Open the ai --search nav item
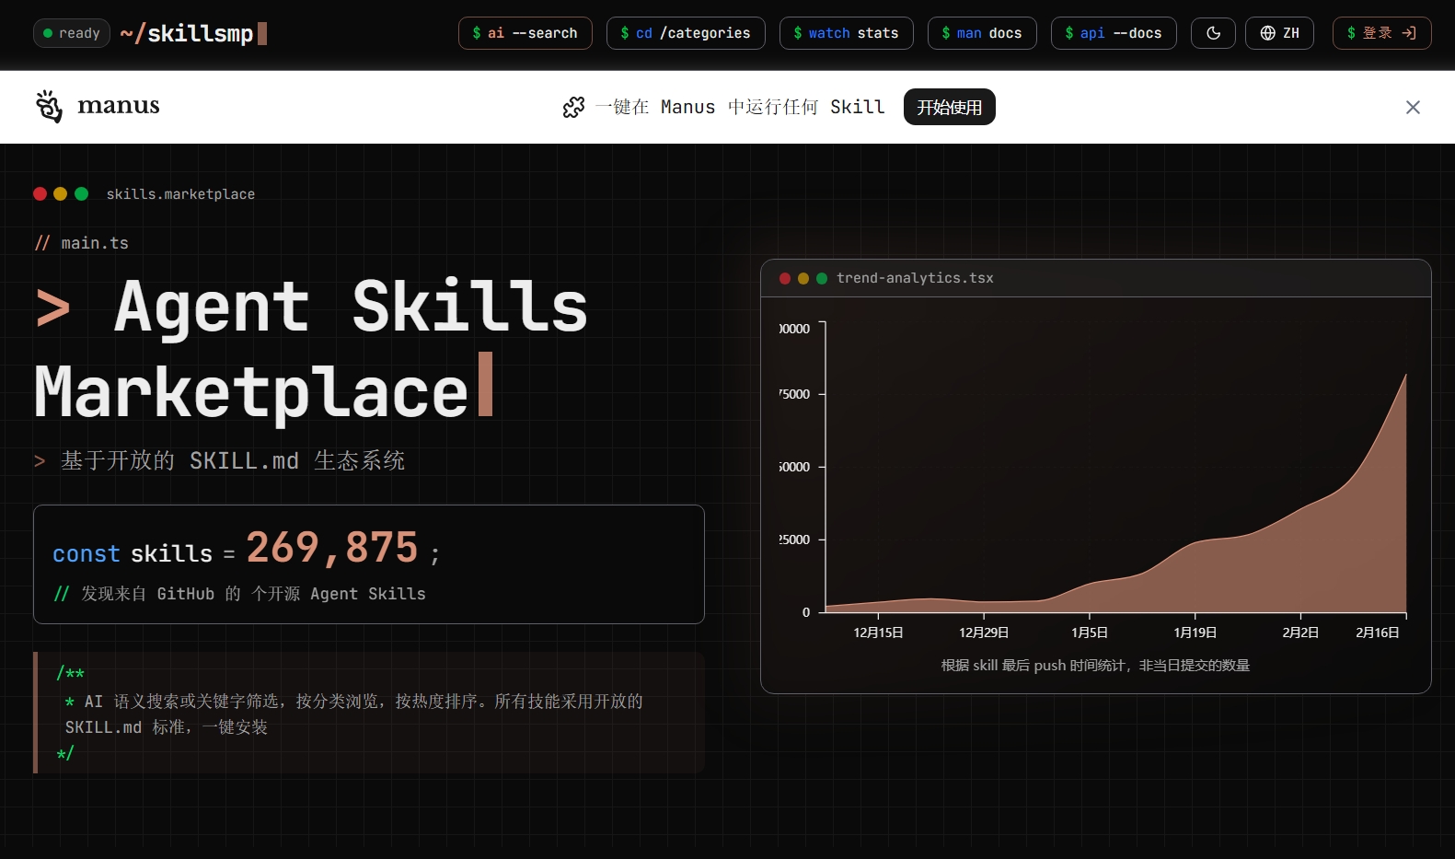 tap(525, 33)
